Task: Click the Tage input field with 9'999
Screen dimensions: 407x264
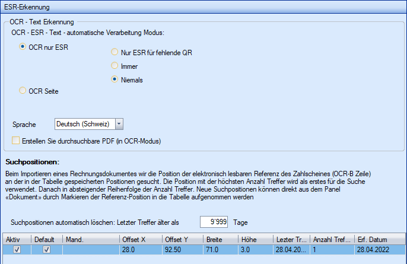Action: (x=214, y=222)
